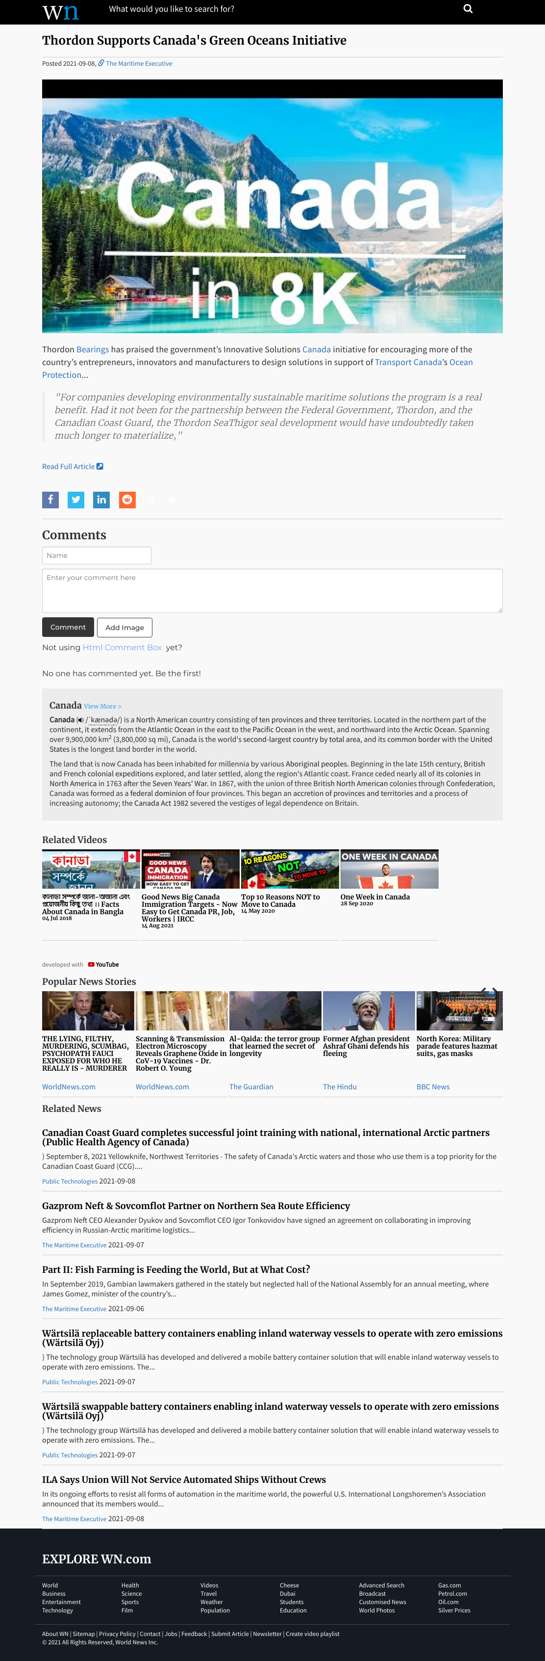Click the search magnifier icon
The image size is (545, 1661).
[469, 9]
